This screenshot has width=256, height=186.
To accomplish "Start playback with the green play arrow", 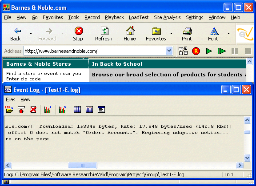I will pos(209,51).
